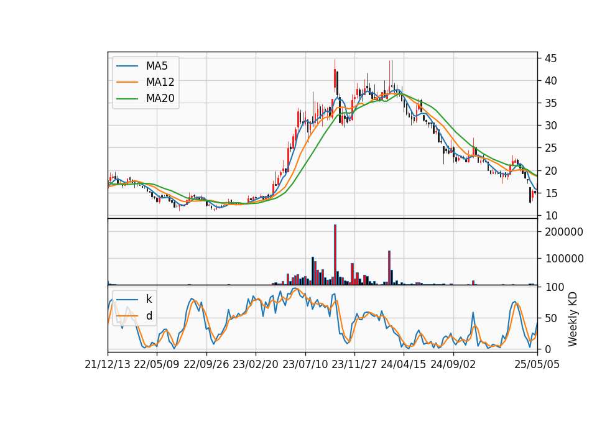
Task: Click the d legend label in KD panel
Action: tap(149, 316)
